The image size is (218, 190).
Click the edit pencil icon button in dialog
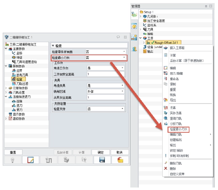(31, 160)
